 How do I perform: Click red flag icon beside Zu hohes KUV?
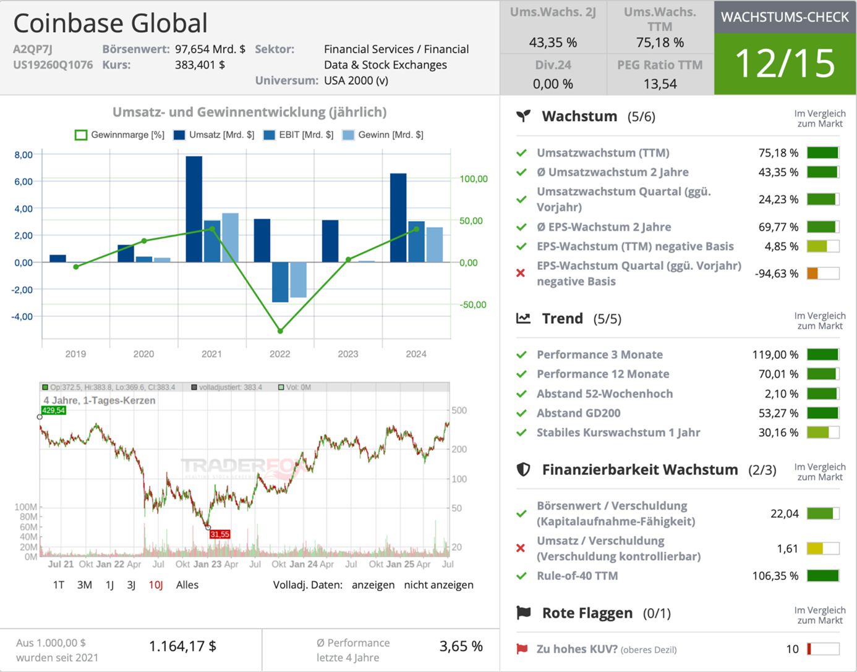[522, 649]
